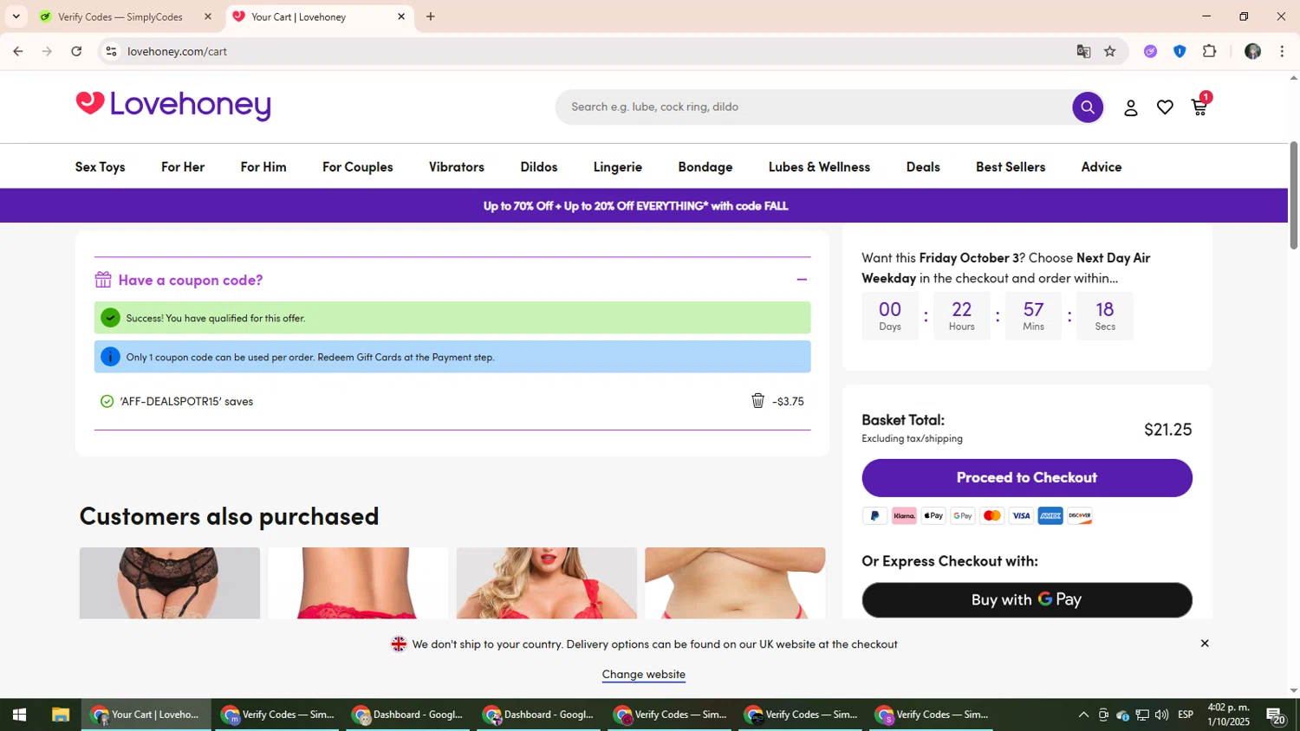Go back to previous page
This screenshot has width=1300, height=731.
point(18,52)
